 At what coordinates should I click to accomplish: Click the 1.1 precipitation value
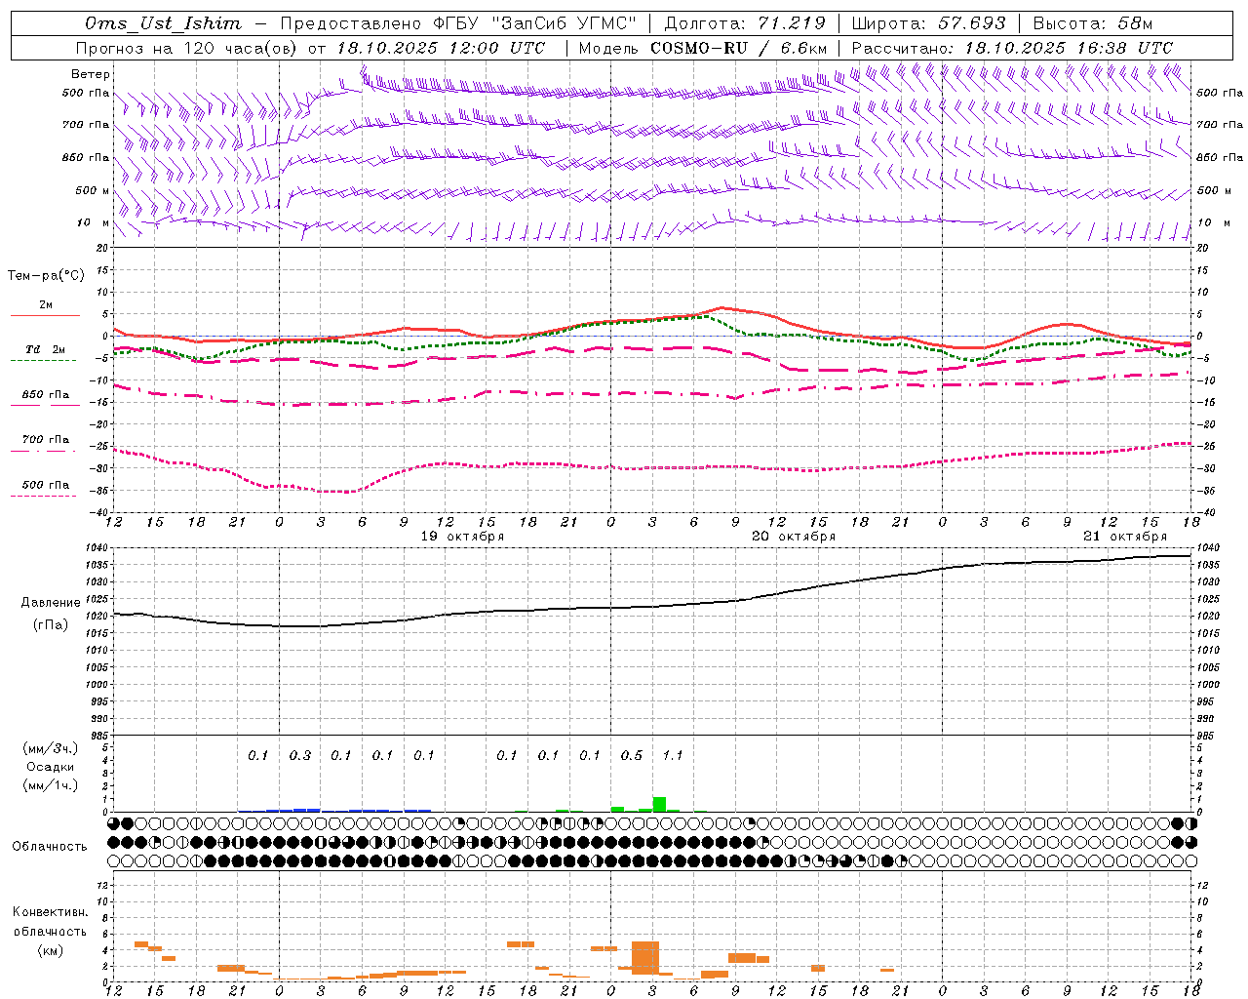pyautogui.click(x=673, y=756)
